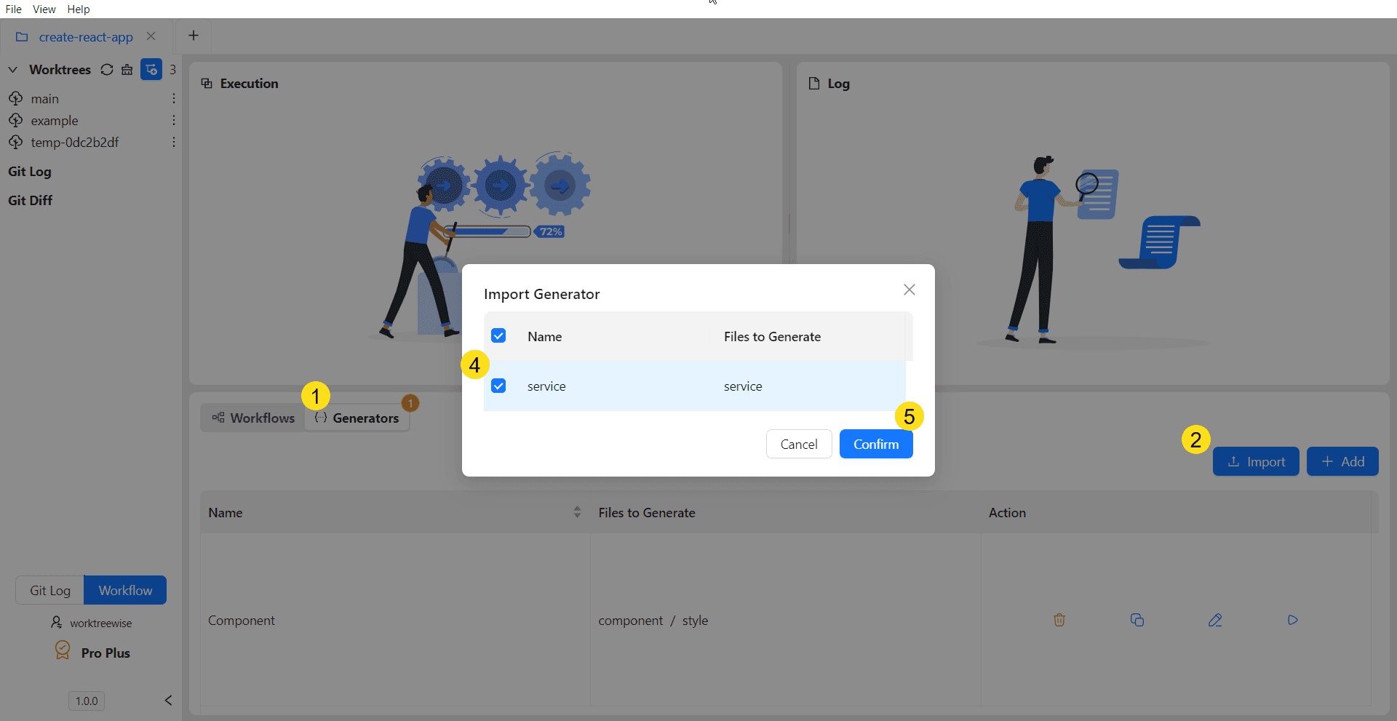1397x721 pixels.
Task: Click the blue worktree toggle icon in sidebar
Action: pos(151,70)
